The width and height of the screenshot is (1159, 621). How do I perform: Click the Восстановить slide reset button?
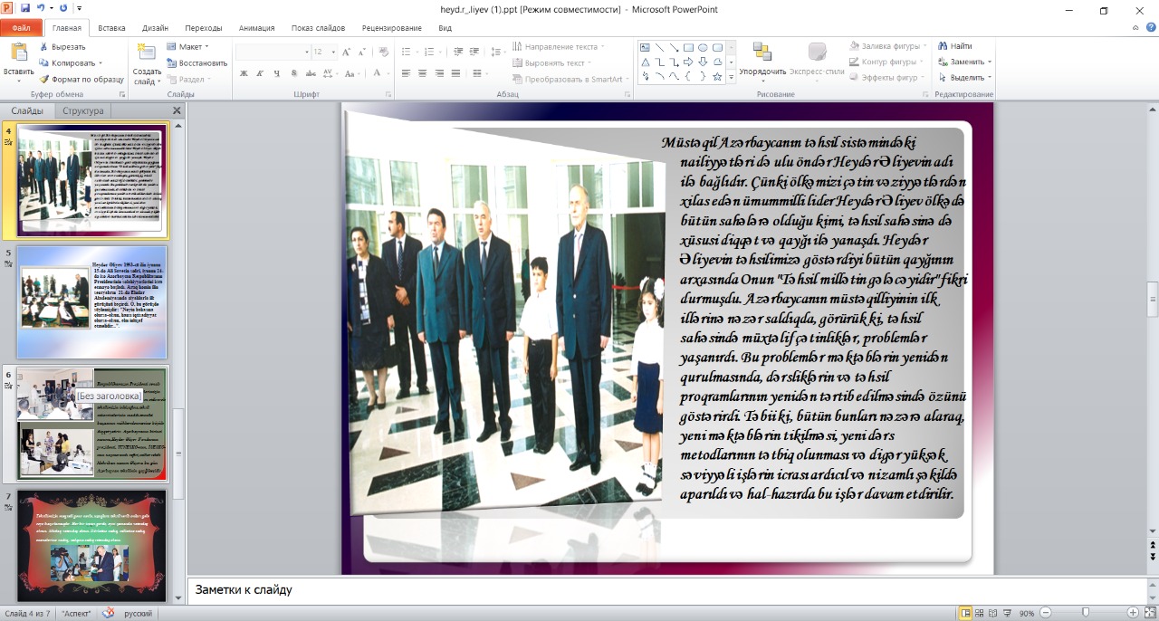196,62
